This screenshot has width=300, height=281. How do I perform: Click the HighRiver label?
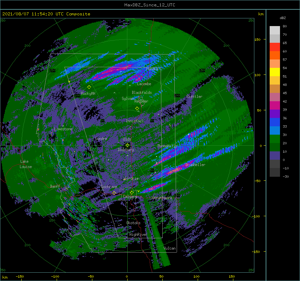coord(138,235)
